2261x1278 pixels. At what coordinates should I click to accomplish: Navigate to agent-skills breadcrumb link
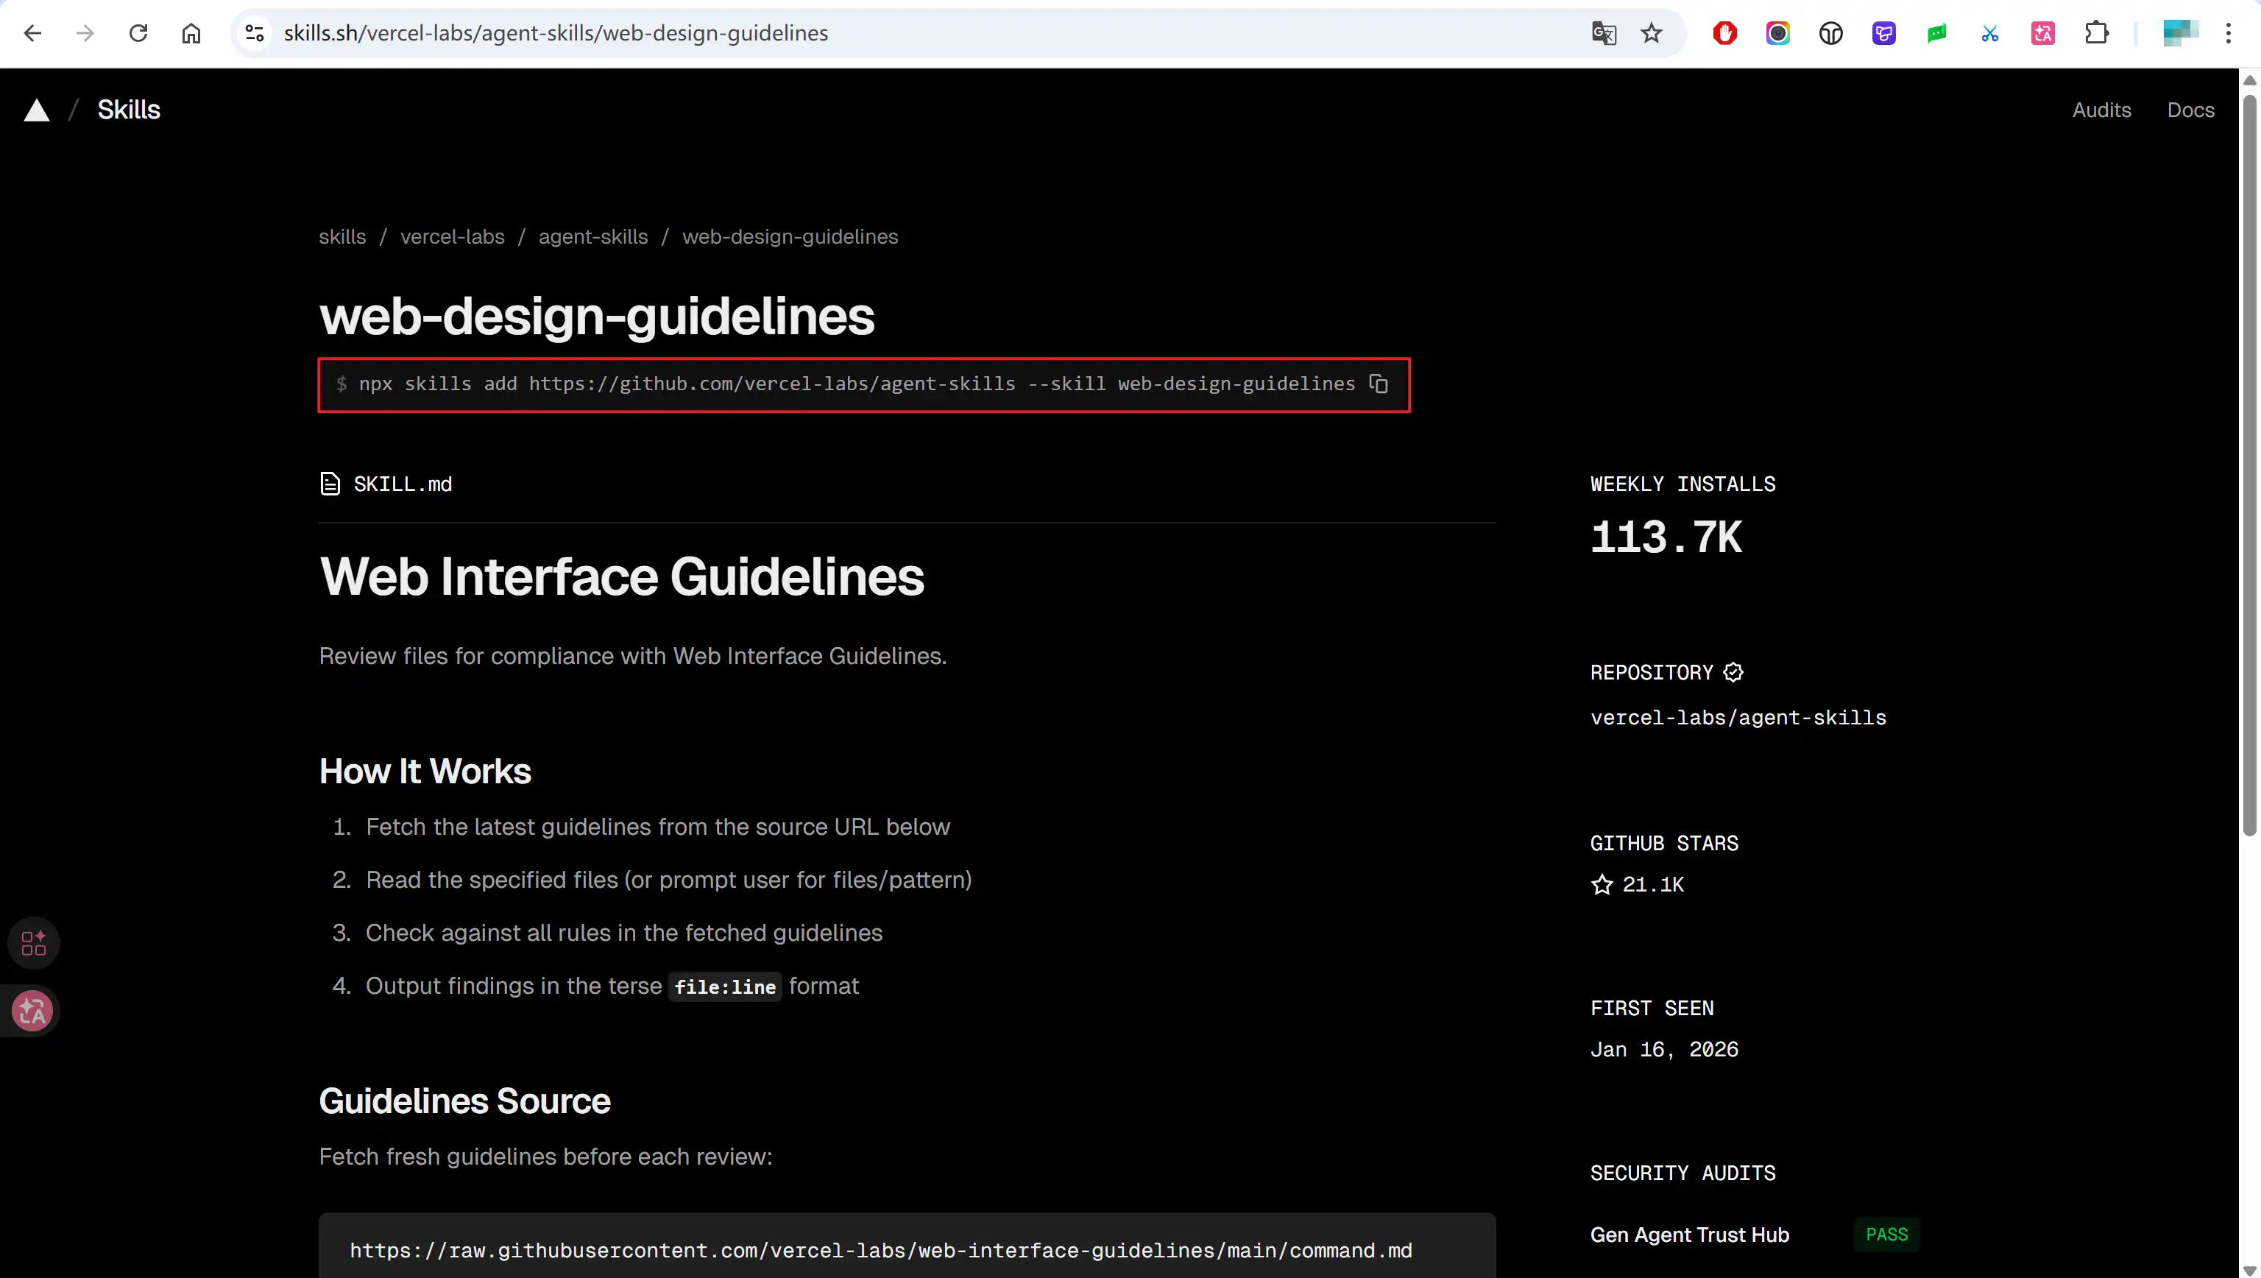[592, 237]
